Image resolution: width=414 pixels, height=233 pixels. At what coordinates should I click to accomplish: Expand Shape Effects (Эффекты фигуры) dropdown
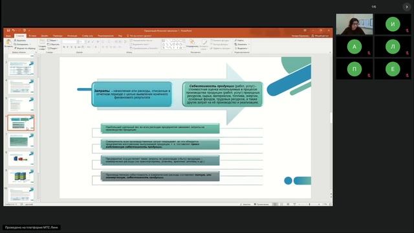221,49
